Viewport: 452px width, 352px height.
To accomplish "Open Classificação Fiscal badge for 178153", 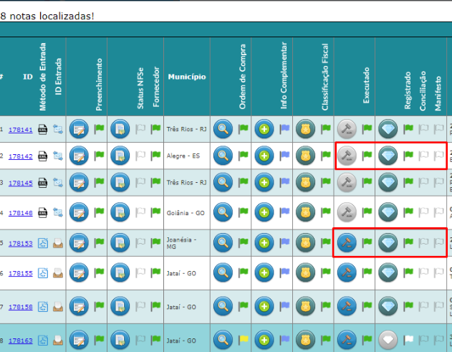I will pyautogui.click(x=306, y=244).
